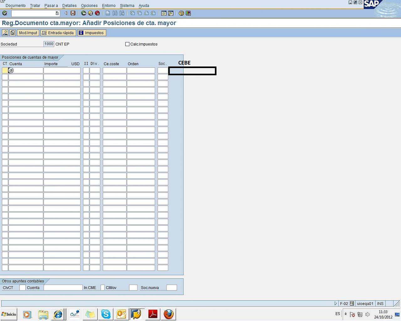Click the red Cancel icon
The image size is (401, 321).
click(x=97, y=13)
